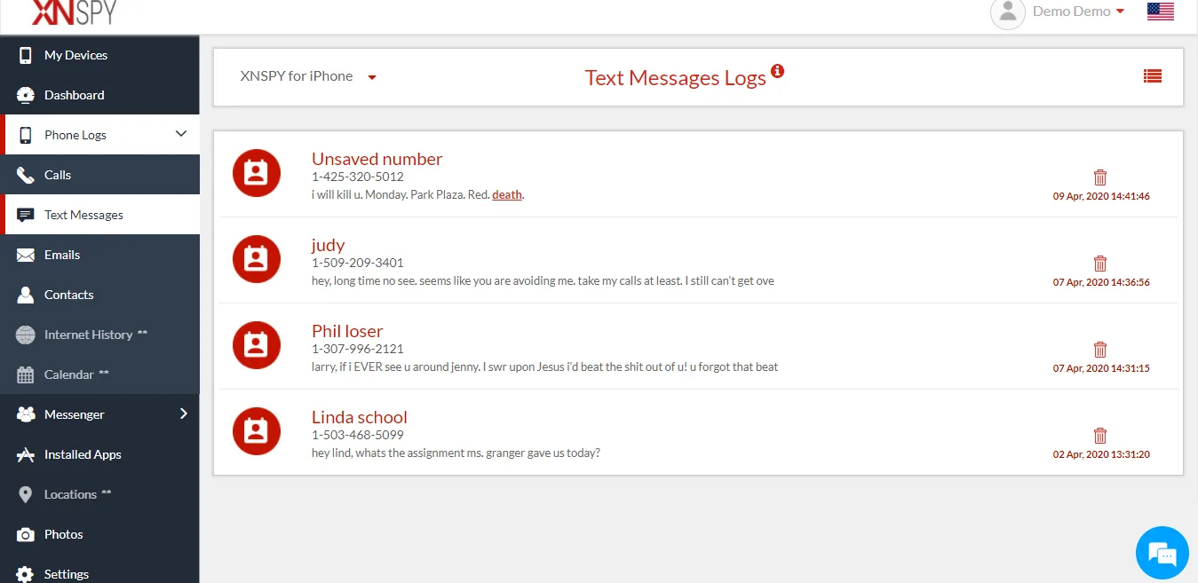1198x583 pixels.
Task: Click the Demo Demo username text
Action: click(1071, 12)
